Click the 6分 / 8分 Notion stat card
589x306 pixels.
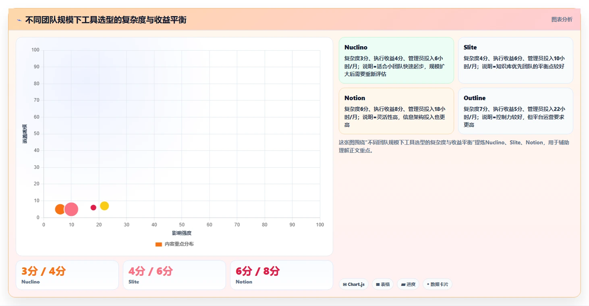point(282,275)
